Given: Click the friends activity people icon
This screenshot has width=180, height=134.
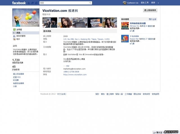Looking at the screenshot, I should pyautogui.click(x=14, y=36).
